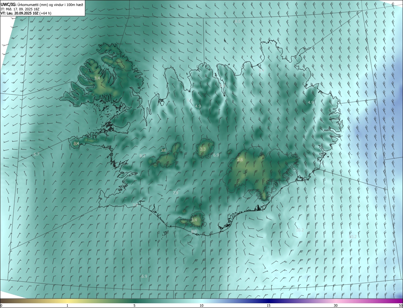Click the 10.2 value nearer the southeast coast
Image resolution: width=403 pixels, height=308 pixels.
pyautogui.click(x=300, y=230)
